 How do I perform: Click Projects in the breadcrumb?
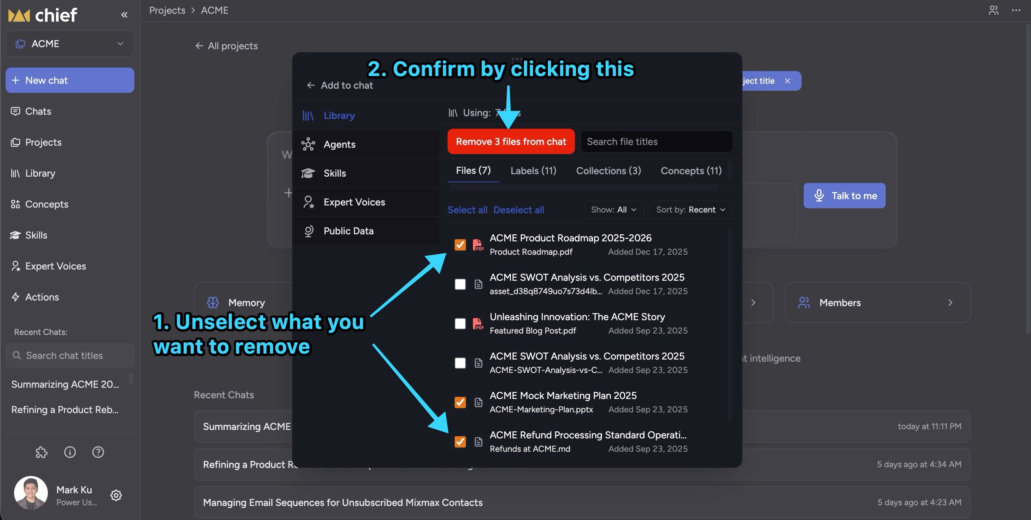point(167,11)
